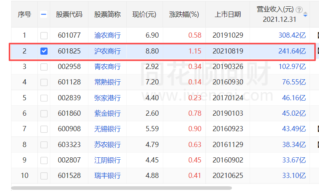
Task: Select the checkbox for 常熟银行
Action: coord(44,82)
